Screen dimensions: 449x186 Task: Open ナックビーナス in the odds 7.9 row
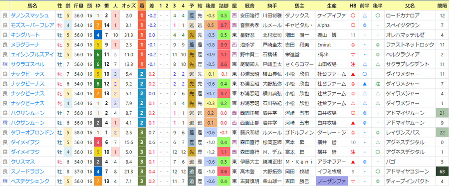coord(27,103)
